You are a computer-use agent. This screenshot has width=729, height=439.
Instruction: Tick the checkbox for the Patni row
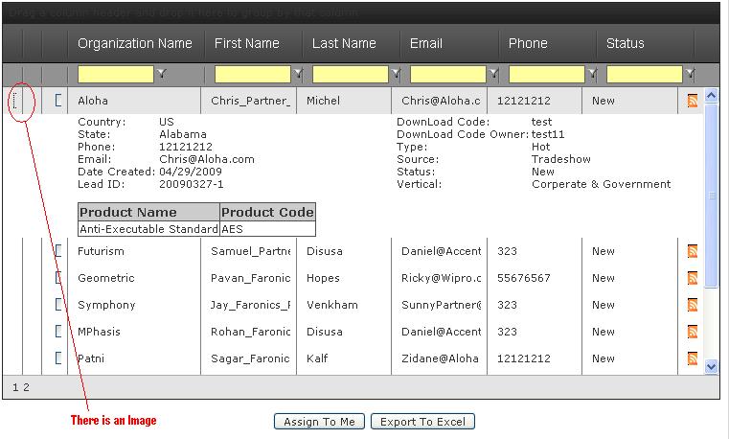pos(58,358)
